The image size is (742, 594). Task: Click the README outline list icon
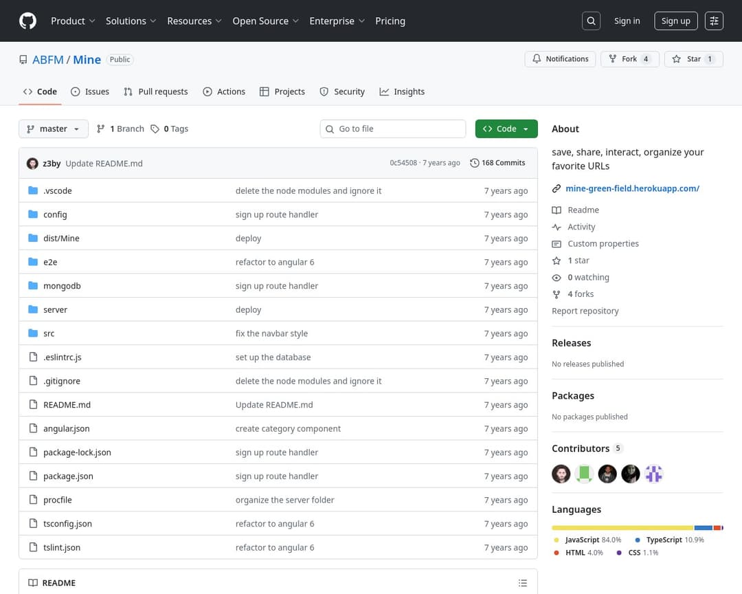point(523,583)
